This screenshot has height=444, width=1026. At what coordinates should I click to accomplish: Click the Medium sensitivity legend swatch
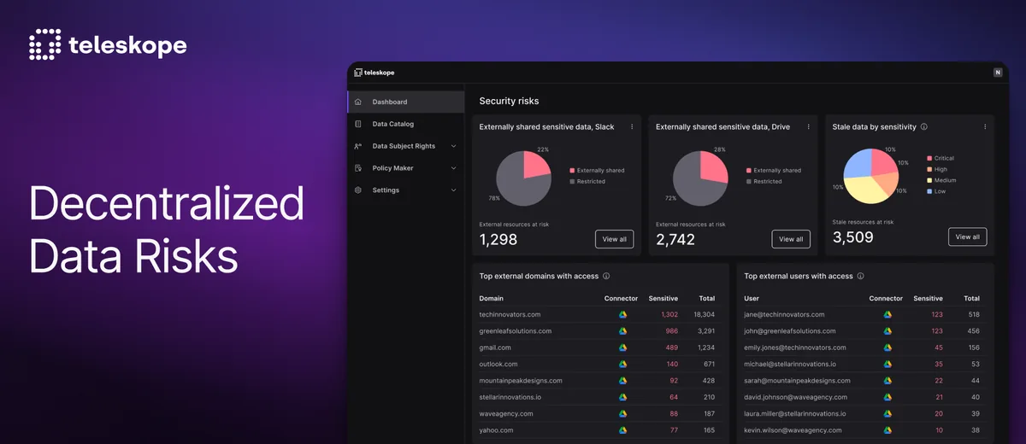929,180
